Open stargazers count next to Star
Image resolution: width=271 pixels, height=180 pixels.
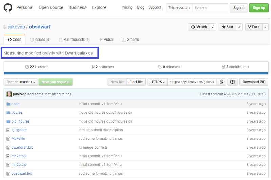[x=239, y=27]
